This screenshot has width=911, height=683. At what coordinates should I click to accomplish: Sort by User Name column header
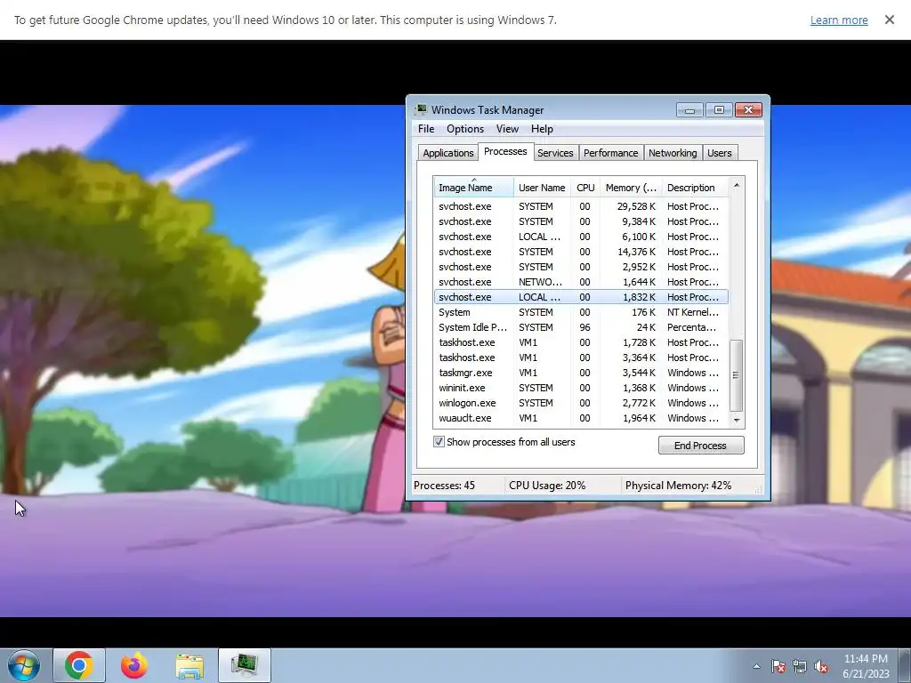click(x=542, y=188)
